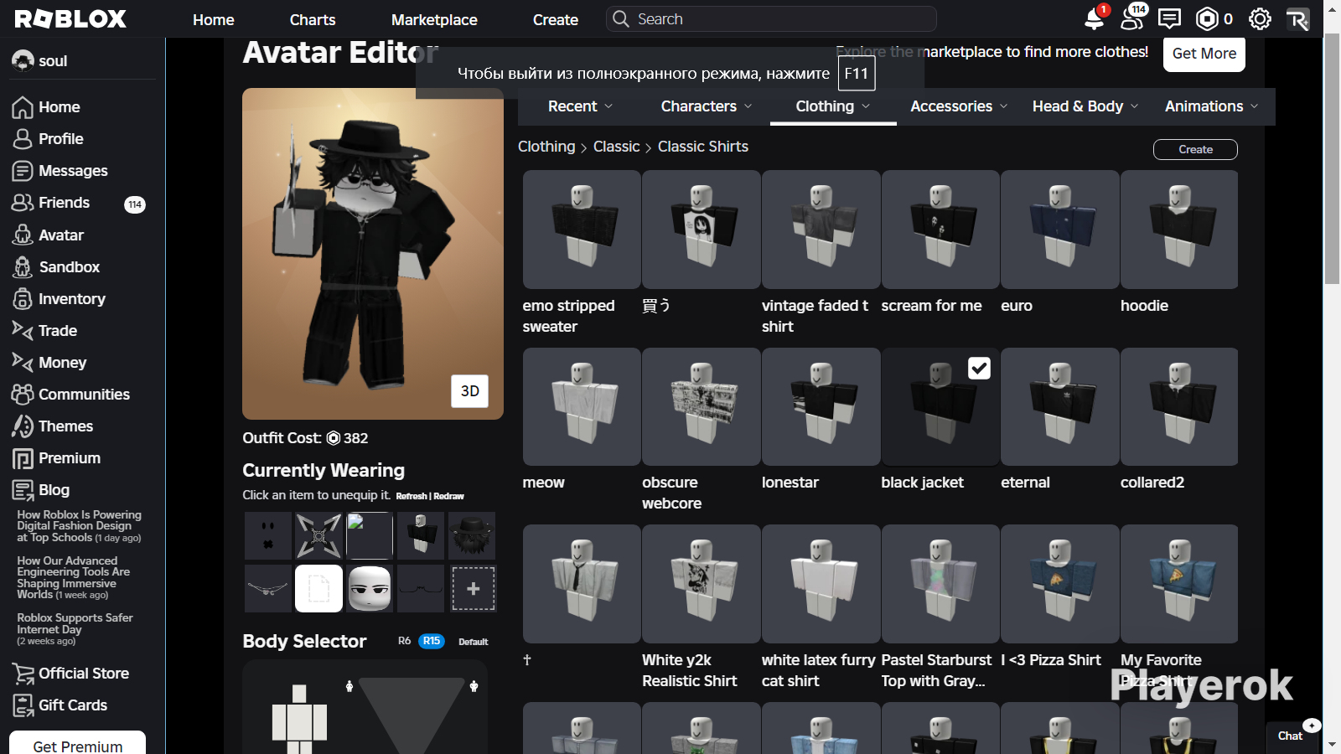
Task: Click the Get Premium button
Action: [x=78, y=744]
